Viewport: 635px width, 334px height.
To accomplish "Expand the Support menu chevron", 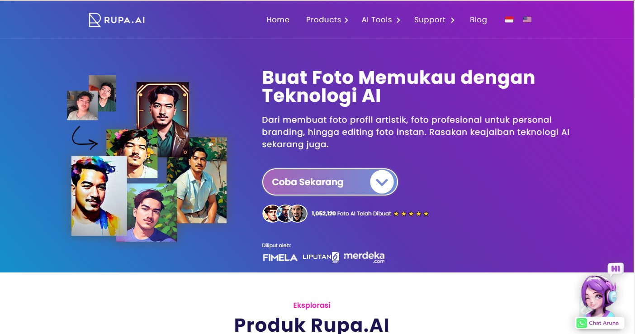I will 452,20.
